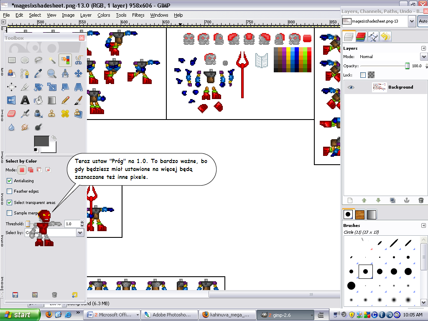Open the Layers panel configure menu arrow
The image size is (428, 321).
click(423, 48)
